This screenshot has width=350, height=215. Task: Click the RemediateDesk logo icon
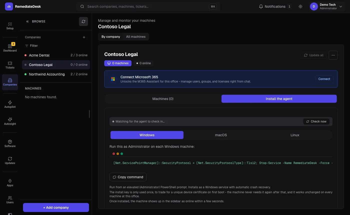(x=9, y=6)
